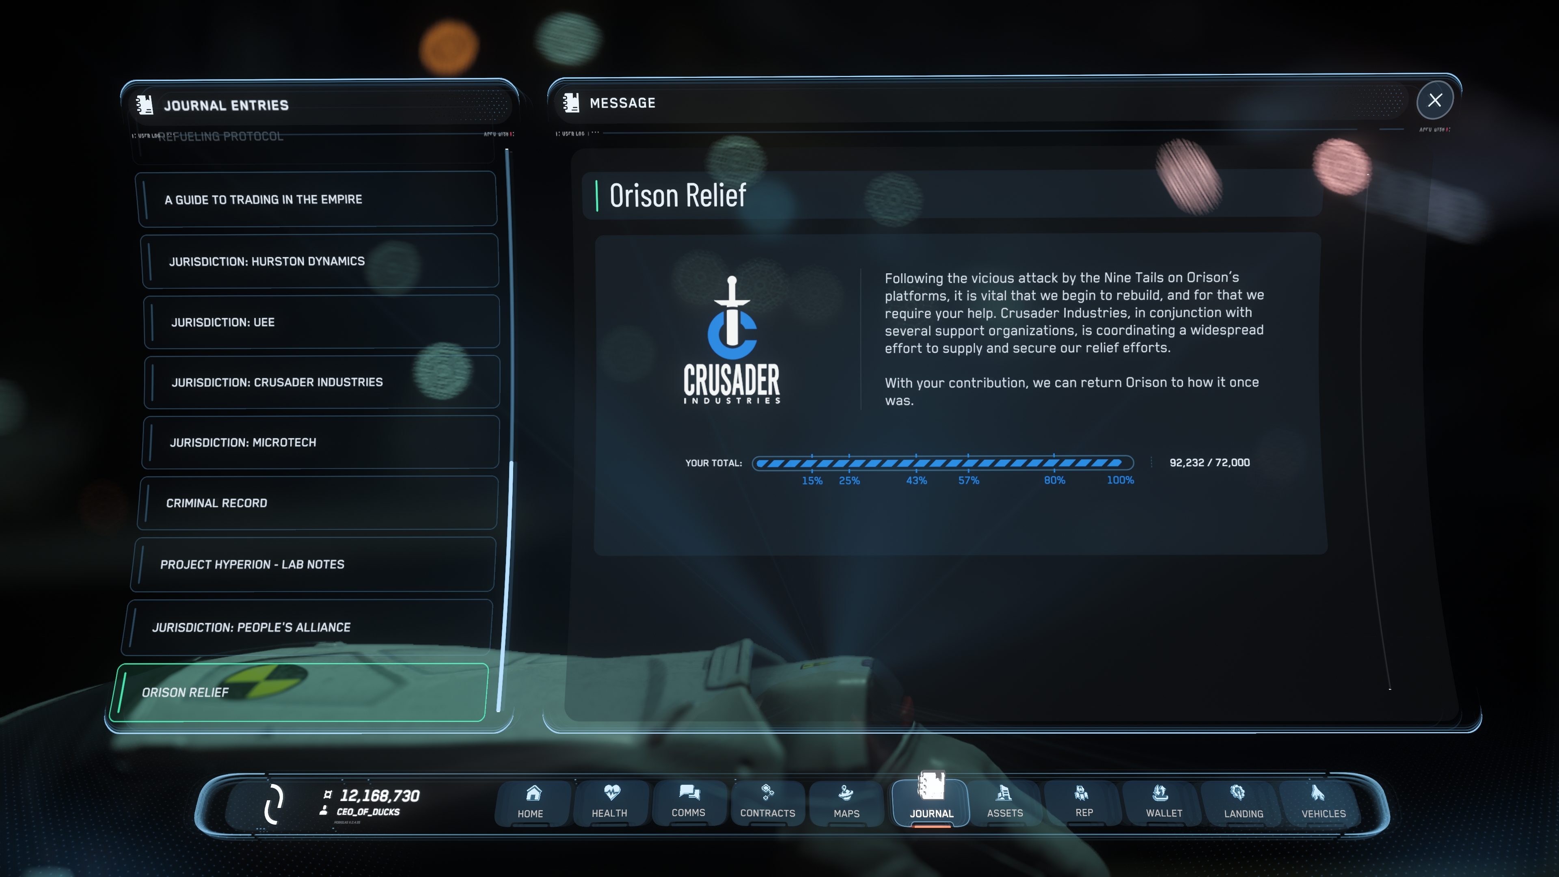This screenshot has height=877, width=1559.
Task: Select the Jurisdiction: UEE journal entry
Action: (322, 322)
